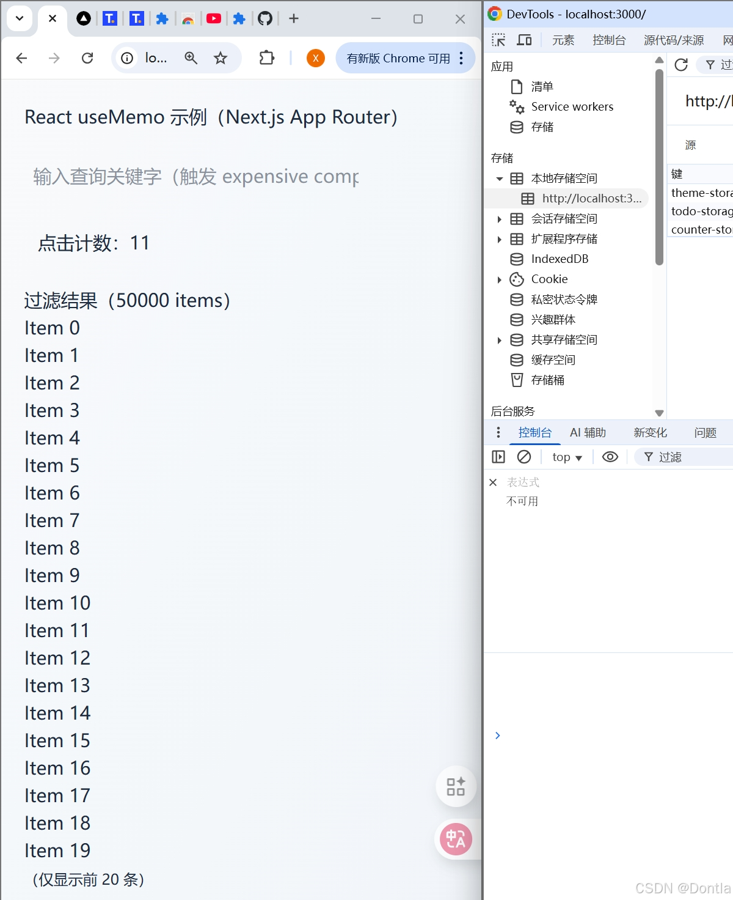Select the drawer 控制台 tab

tap(535, 433)
